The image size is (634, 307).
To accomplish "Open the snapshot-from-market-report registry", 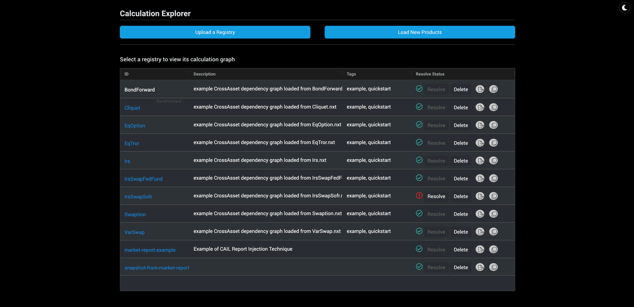I will coord(157,268).
